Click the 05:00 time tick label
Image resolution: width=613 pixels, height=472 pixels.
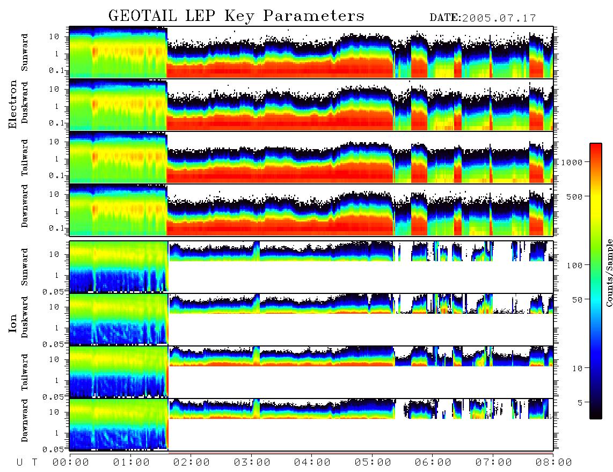(x=373, y=462)
